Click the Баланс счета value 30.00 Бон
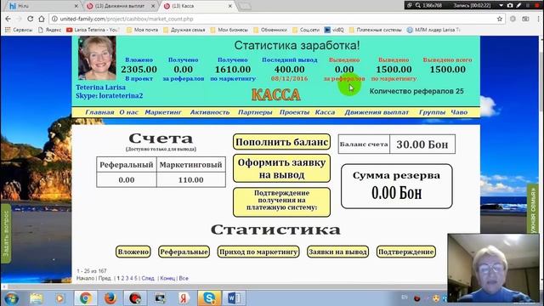This screenshot has width=544, height=306. pos(422,144)
